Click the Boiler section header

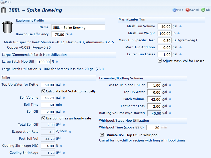click(49, 78)
